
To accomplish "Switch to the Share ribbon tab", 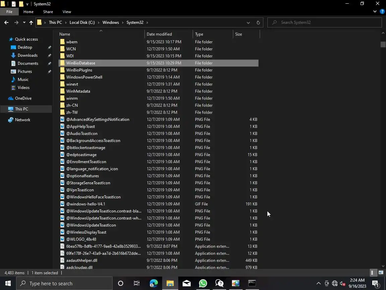I will pyautogui.click(x=48, y=12).
